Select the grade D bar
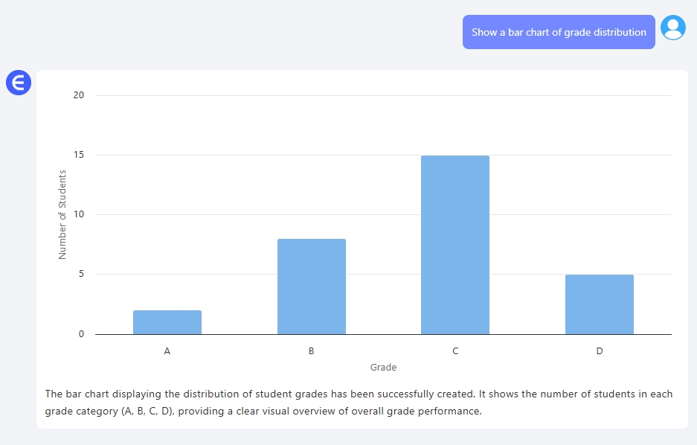Image resolution: width=697 pixels, height=445 pixels. point(599,304)
